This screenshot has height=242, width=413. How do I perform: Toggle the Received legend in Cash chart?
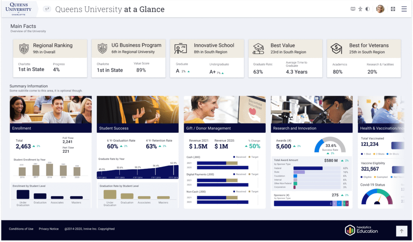click(x=240, y=156)
